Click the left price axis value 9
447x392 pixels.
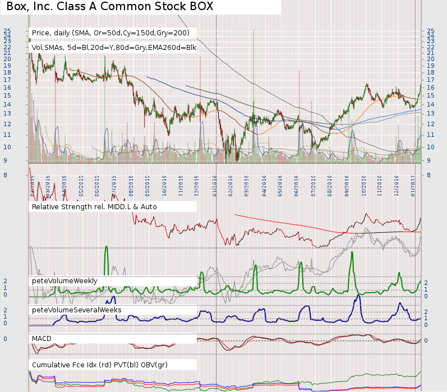click(x=5, y=160)
